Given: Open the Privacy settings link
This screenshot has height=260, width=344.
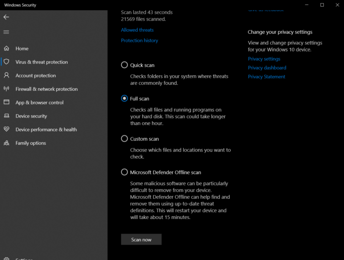Looking at the screenshot, I should 264,59.
